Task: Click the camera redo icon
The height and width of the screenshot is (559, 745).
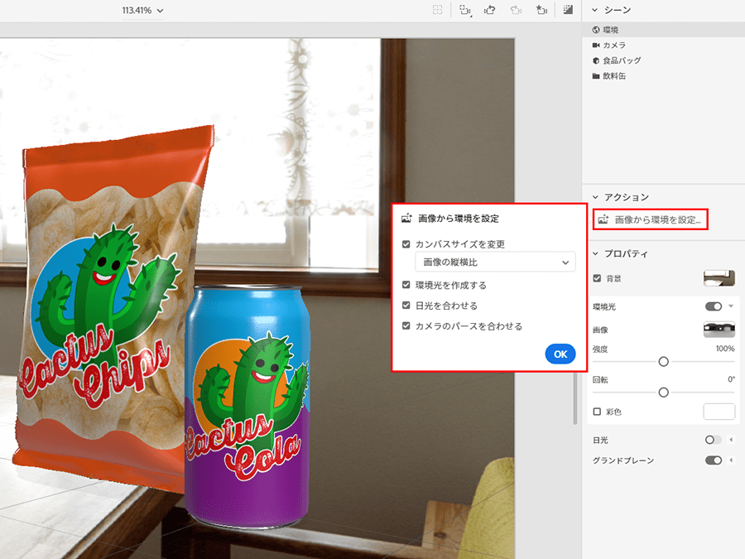Action: [516, 10]
